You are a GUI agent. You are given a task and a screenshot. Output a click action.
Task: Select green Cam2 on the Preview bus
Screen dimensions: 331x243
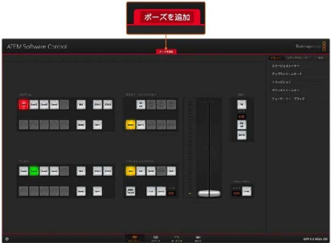point(34,171)
